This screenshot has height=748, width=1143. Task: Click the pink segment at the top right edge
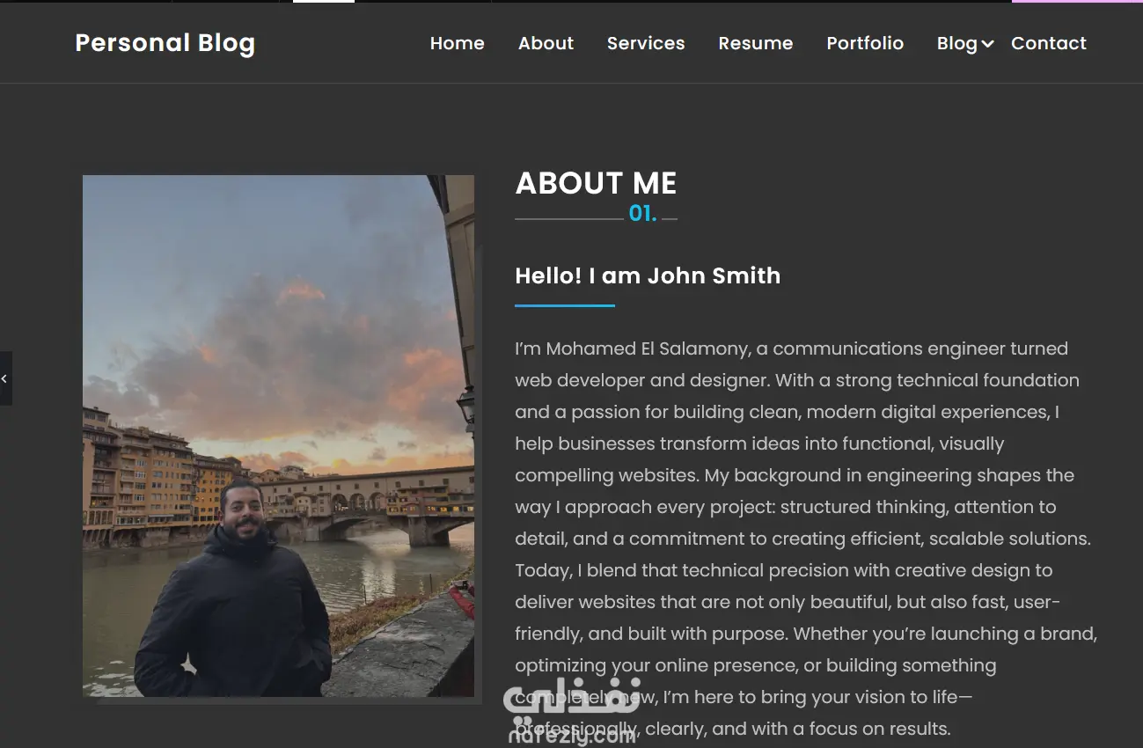pos(1077,1)
